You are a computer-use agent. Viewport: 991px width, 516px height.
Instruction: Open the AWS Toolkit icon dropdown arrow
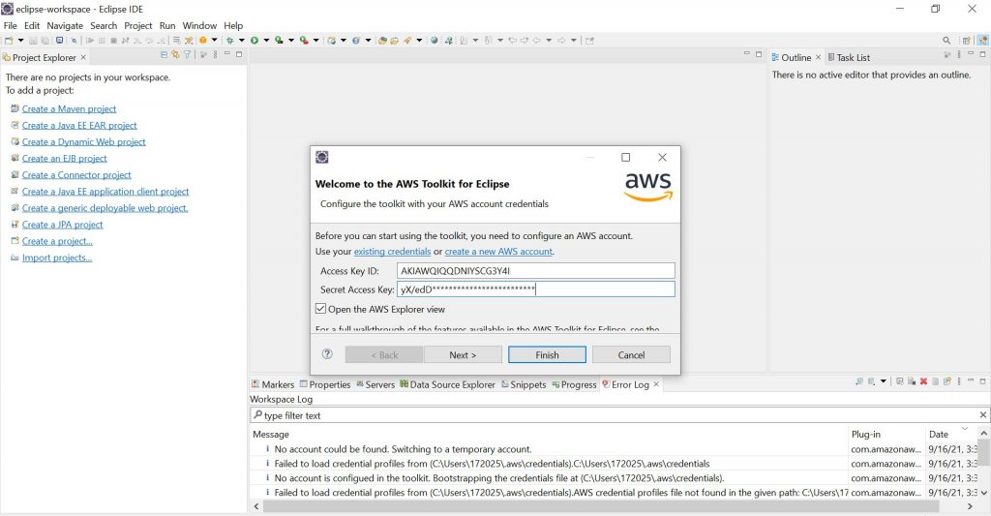(214, 40)
